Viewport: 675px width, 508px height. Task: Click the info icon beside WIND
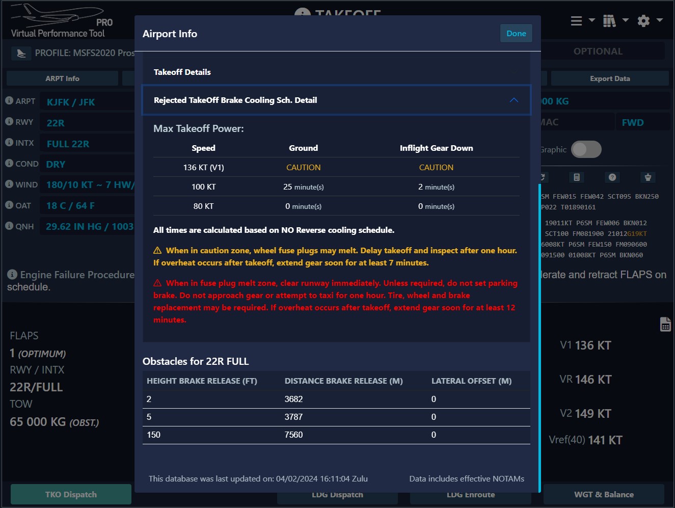tap(9, 184)
